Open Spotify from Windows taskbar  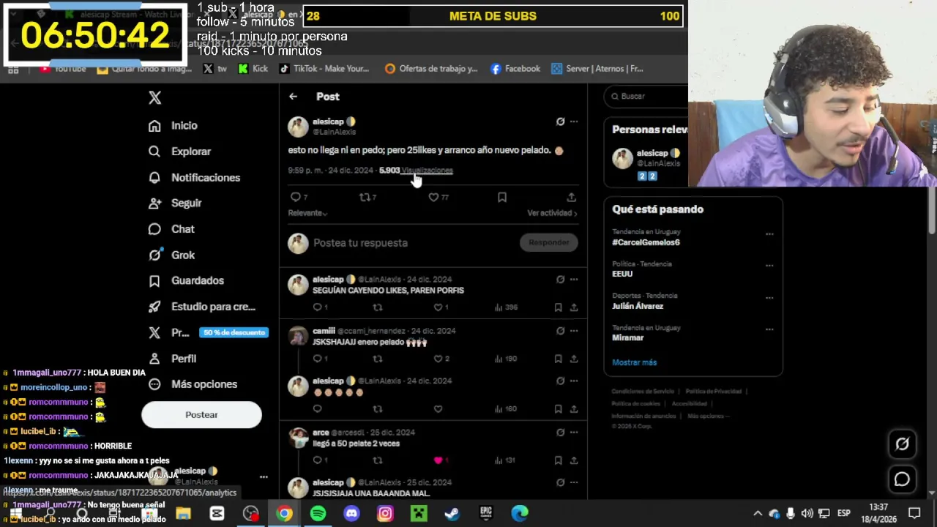point(318,514)
